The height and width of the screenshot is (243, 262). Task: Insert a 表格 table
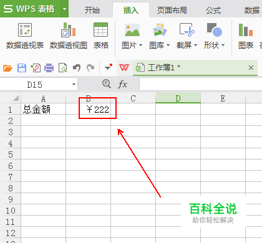click(101, 36)
